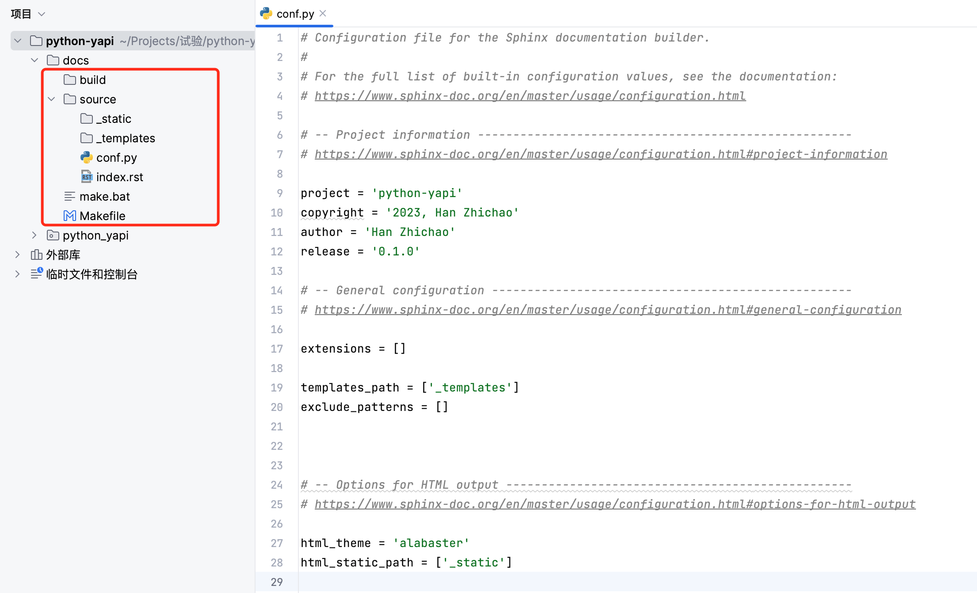Click the make.bat text file icon
977x593 pixels.
coord(70,197)
